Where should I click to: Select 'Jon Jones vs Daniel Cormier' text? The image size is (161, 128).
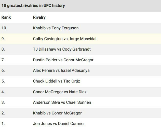(59, 124)
